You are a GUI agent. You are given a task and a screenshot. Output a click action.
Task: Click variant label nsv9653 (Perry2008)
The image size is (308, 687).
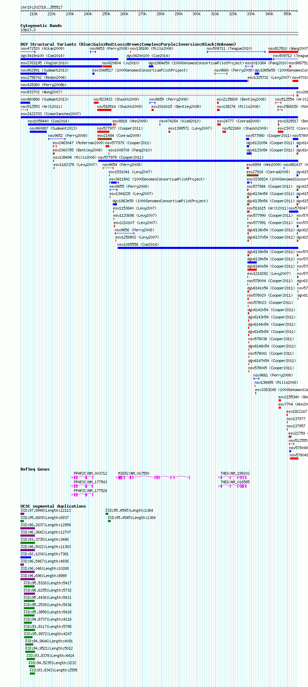click(x=109, y=48)
